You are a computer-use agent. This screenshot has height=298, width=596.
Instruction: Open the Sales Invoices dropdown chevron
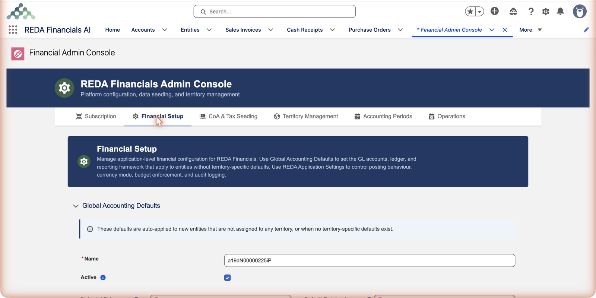coord(271,30)
